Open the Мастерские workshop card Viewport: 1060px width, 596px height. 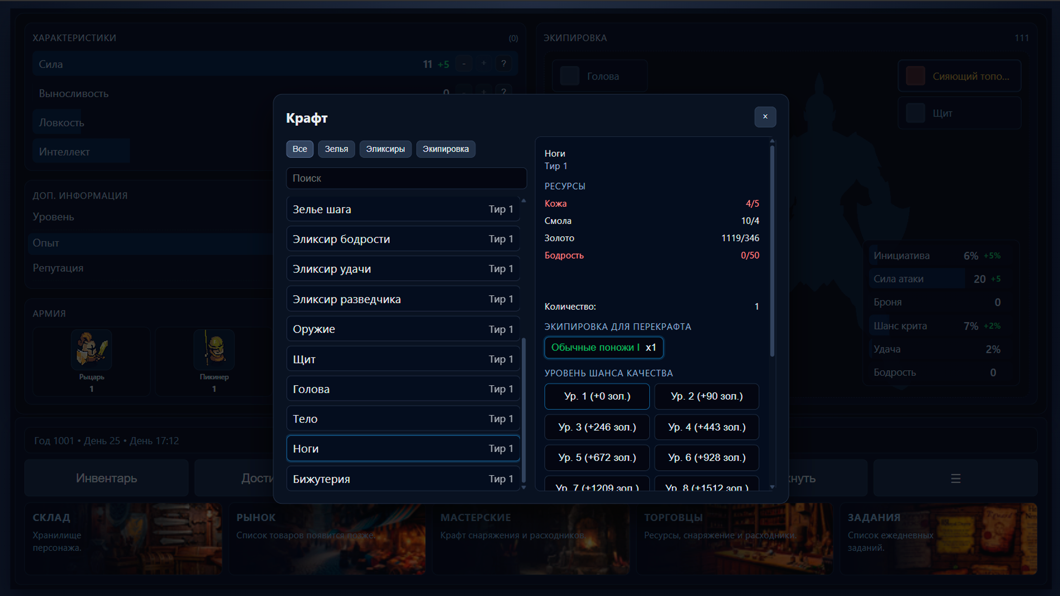[x=531, y=538]
